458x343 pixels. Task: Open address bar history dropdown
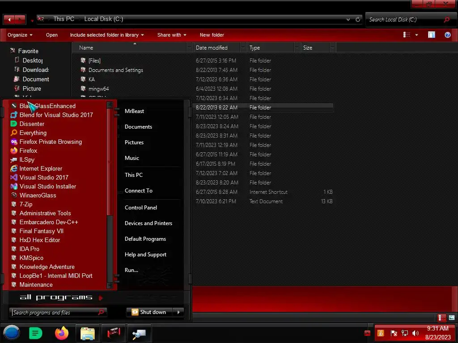[x=348, y=20]
